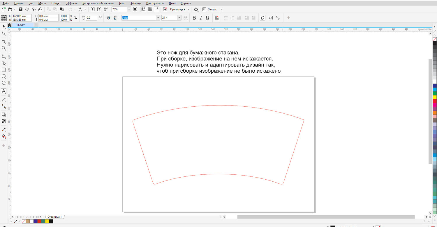The height and width of the screenshot is (227, 437).
Task: Click the Print icon
Action: pos(40,9)
